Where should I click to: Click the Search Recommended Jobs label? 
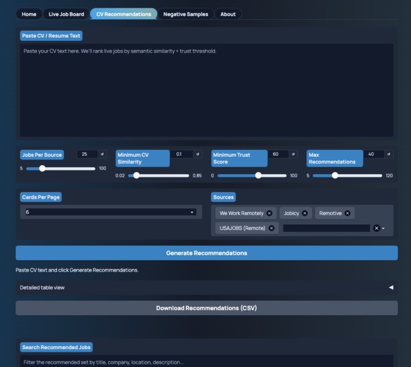tap(56, 347)
